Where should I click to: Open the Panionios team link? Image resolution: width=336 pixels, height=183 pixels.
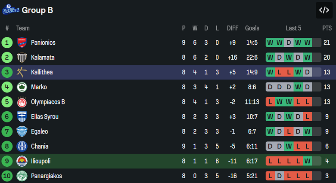click(43, 43)
